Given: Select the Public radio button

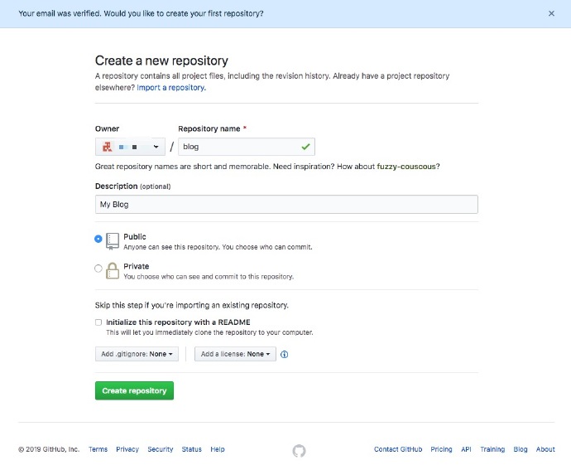Looking at the screenshot, I should (98, 239).
